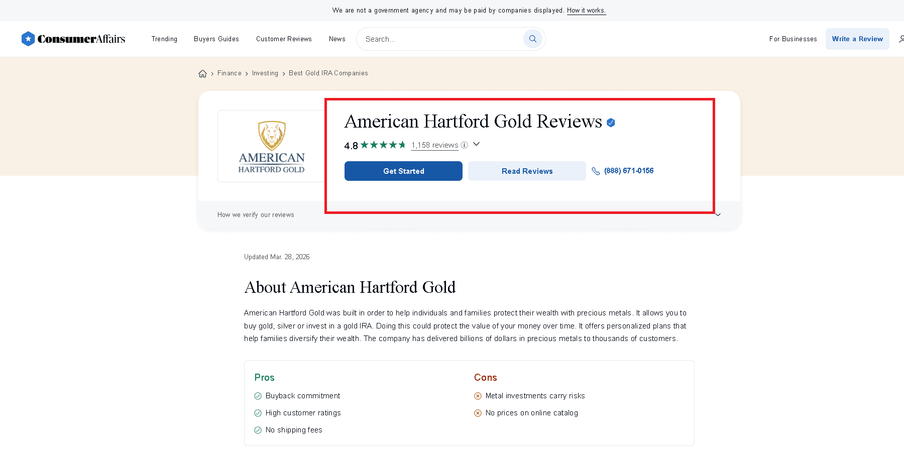Click the About American Hartford Gold heading
The width and height of the screenshot is (904, 449).
tap(350, 287)
